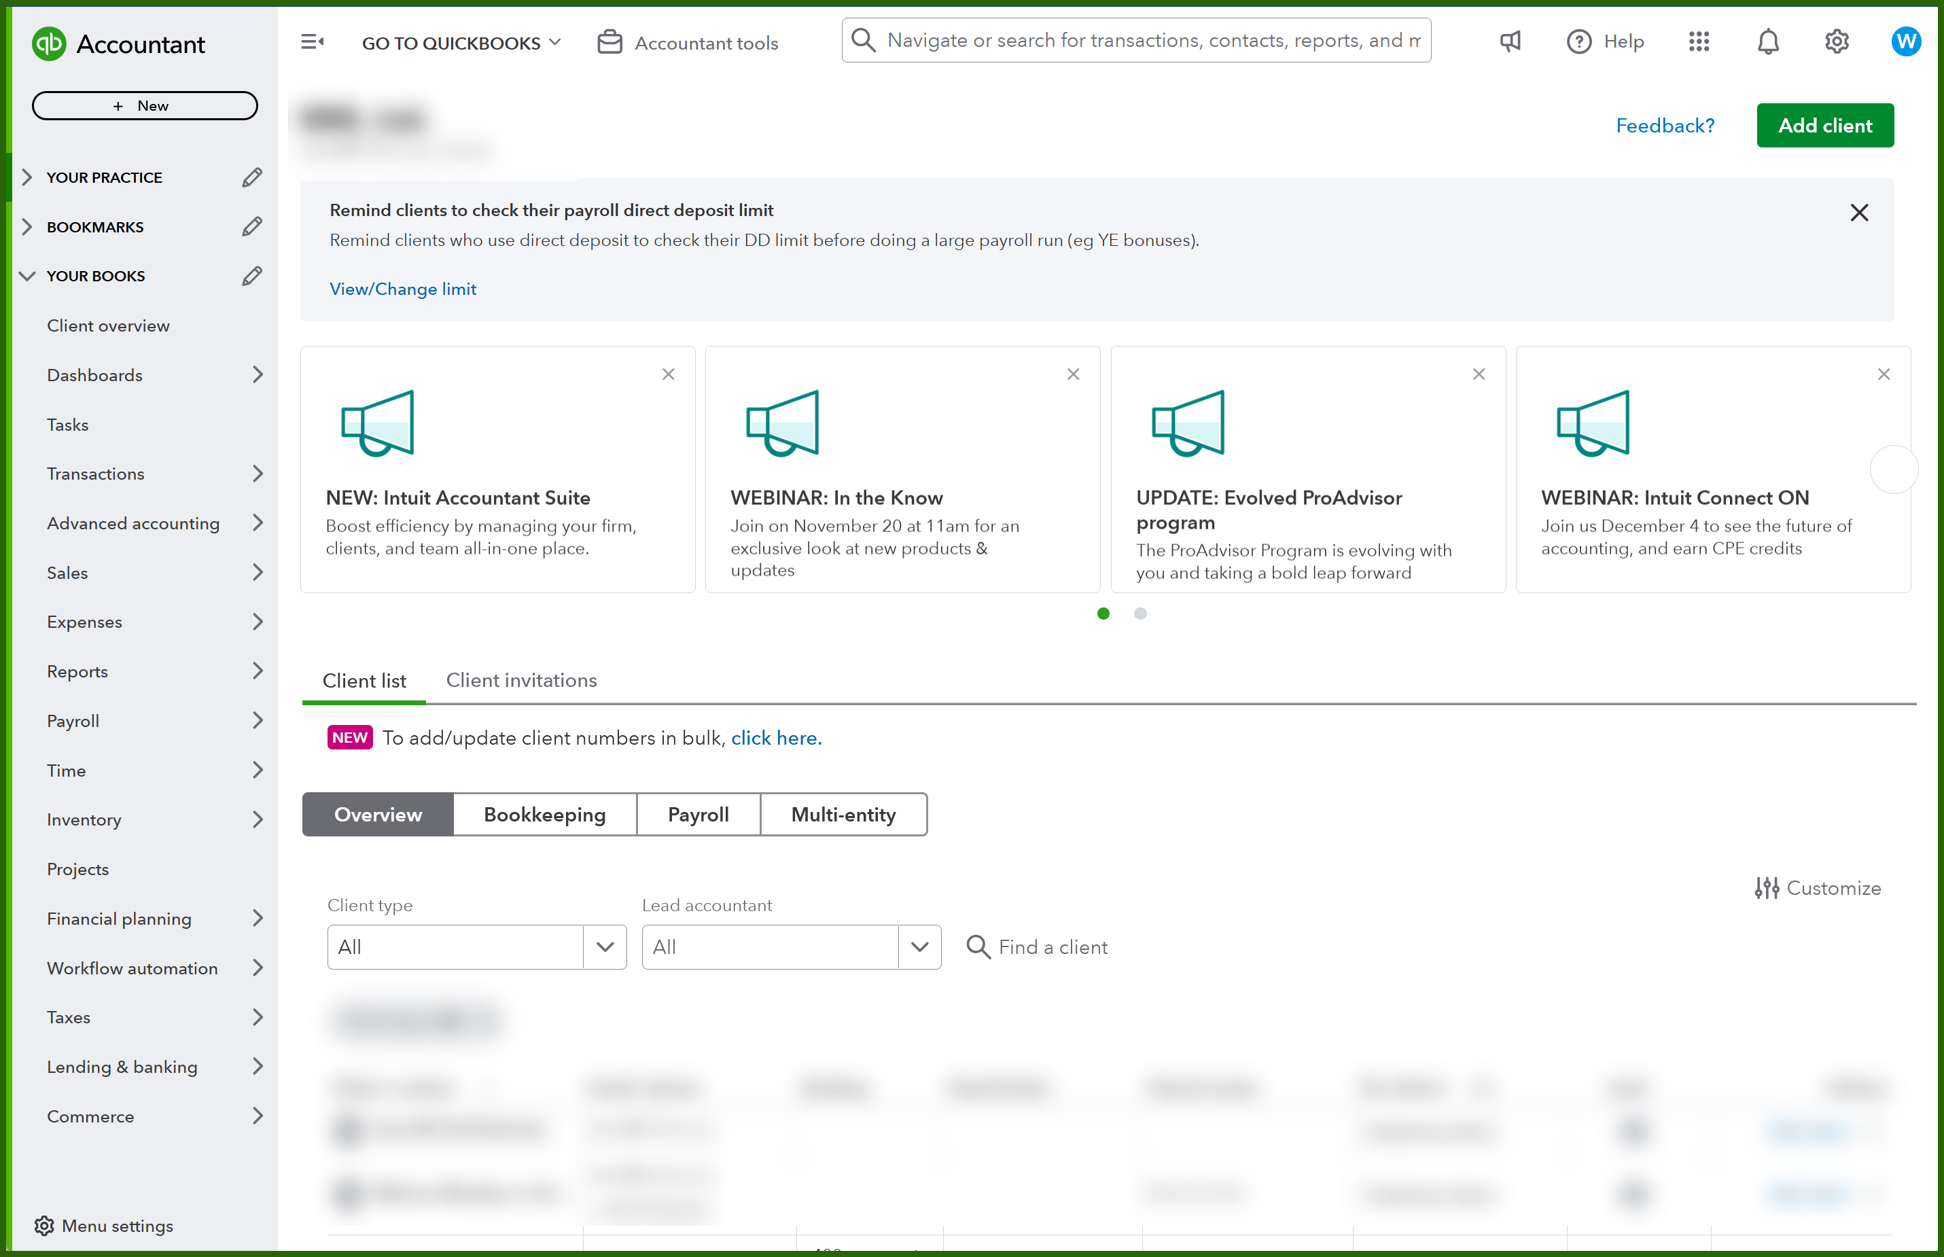Click the Add client button
The image size is (1944, 1257).
pyautogui.click(x=1825, y=126)
